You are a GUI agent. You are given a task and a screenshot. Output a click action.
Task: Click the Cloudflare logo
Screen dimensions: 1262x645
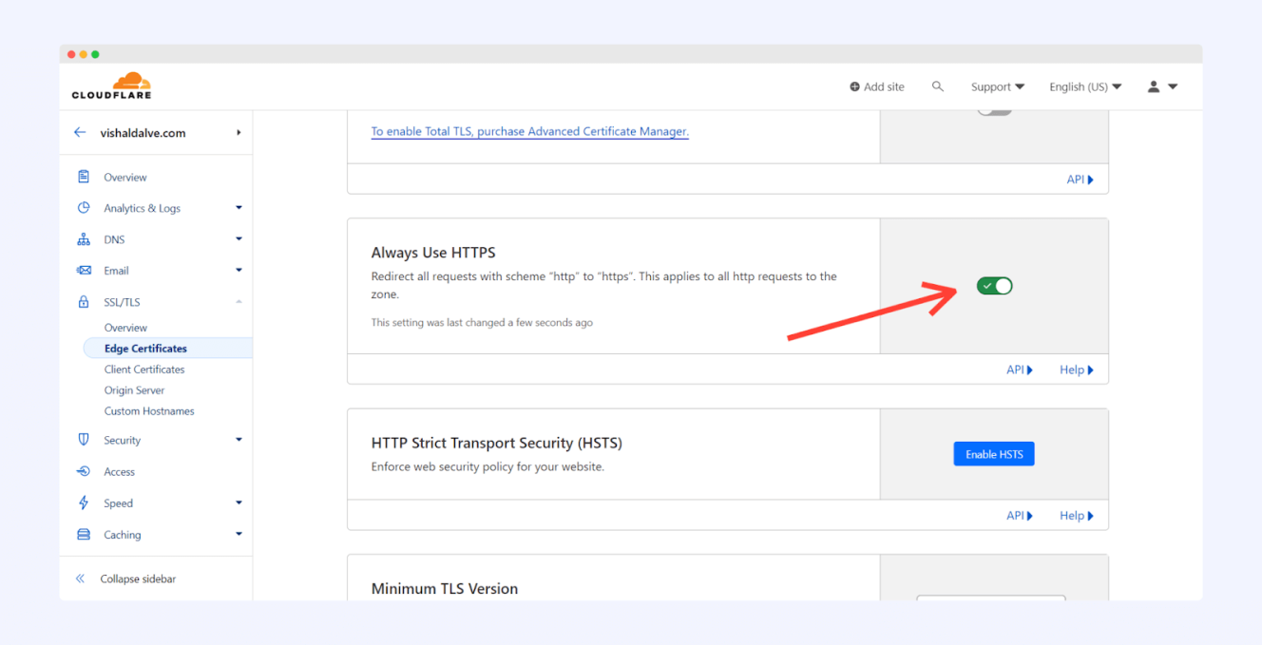[x=111, y=85]
